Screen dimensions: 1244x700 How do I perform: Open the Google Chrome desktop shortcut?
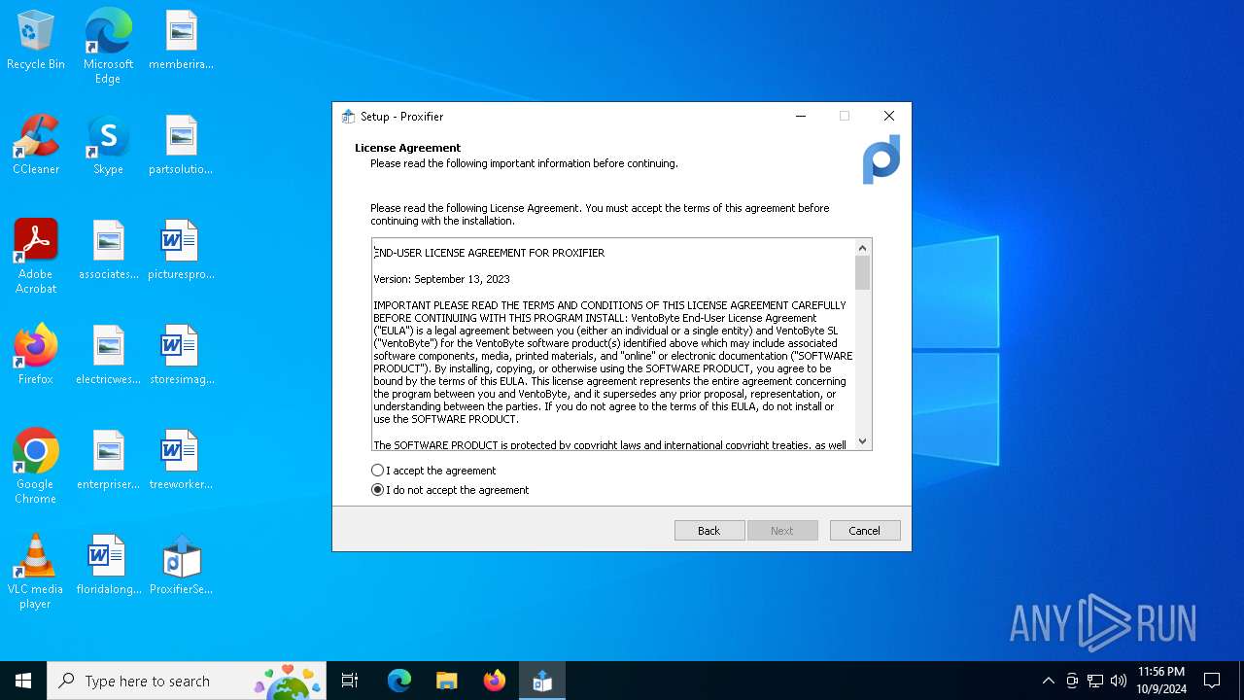point(36,466)
